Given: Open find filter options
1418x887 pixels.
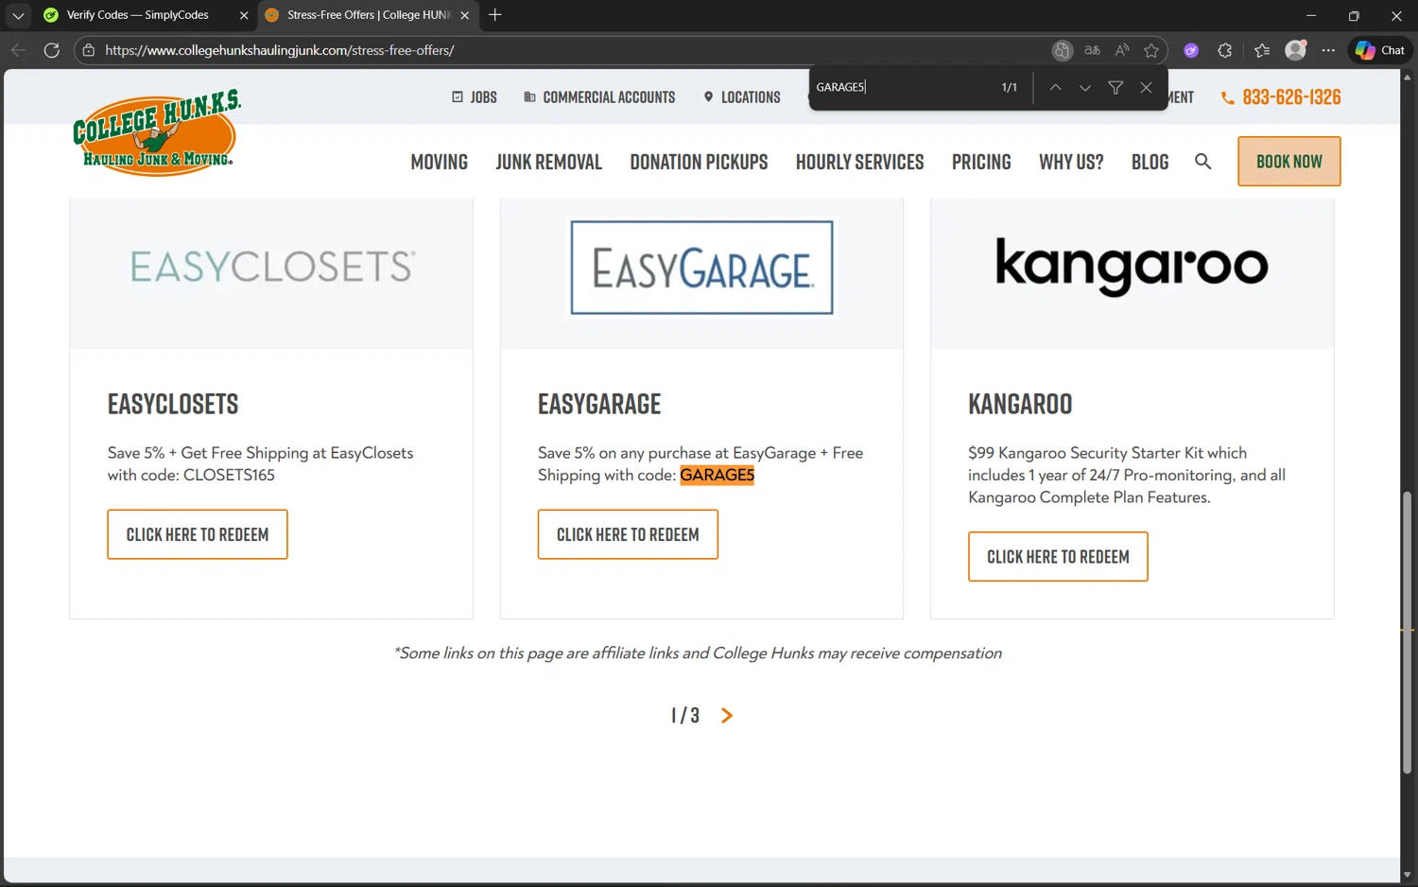Looking at the screenshot, I should pyautogui.click(x=1115, y=87).
